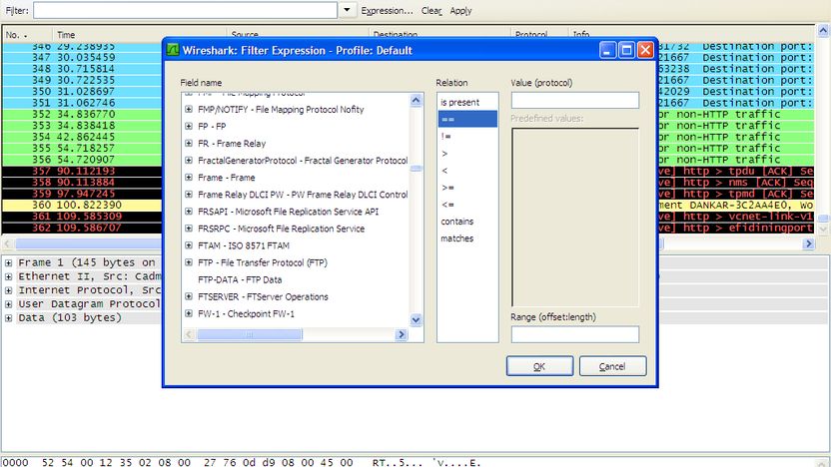Click the field list scroll down arrow
The image size is (831, 467).
[416, 319]
